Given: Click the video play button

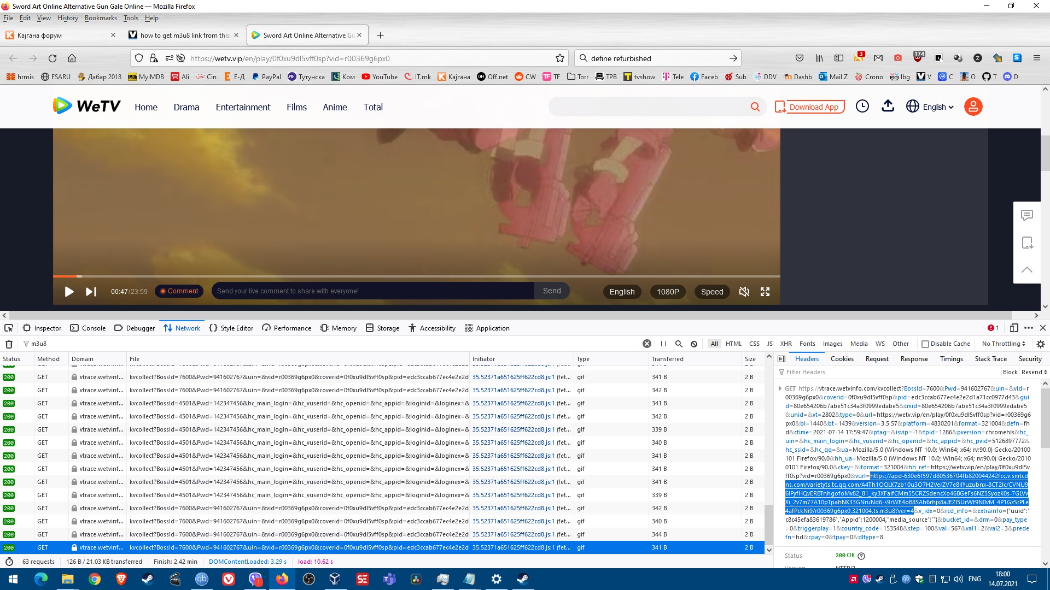Looking at the screenshot, I should pos(69,292).
